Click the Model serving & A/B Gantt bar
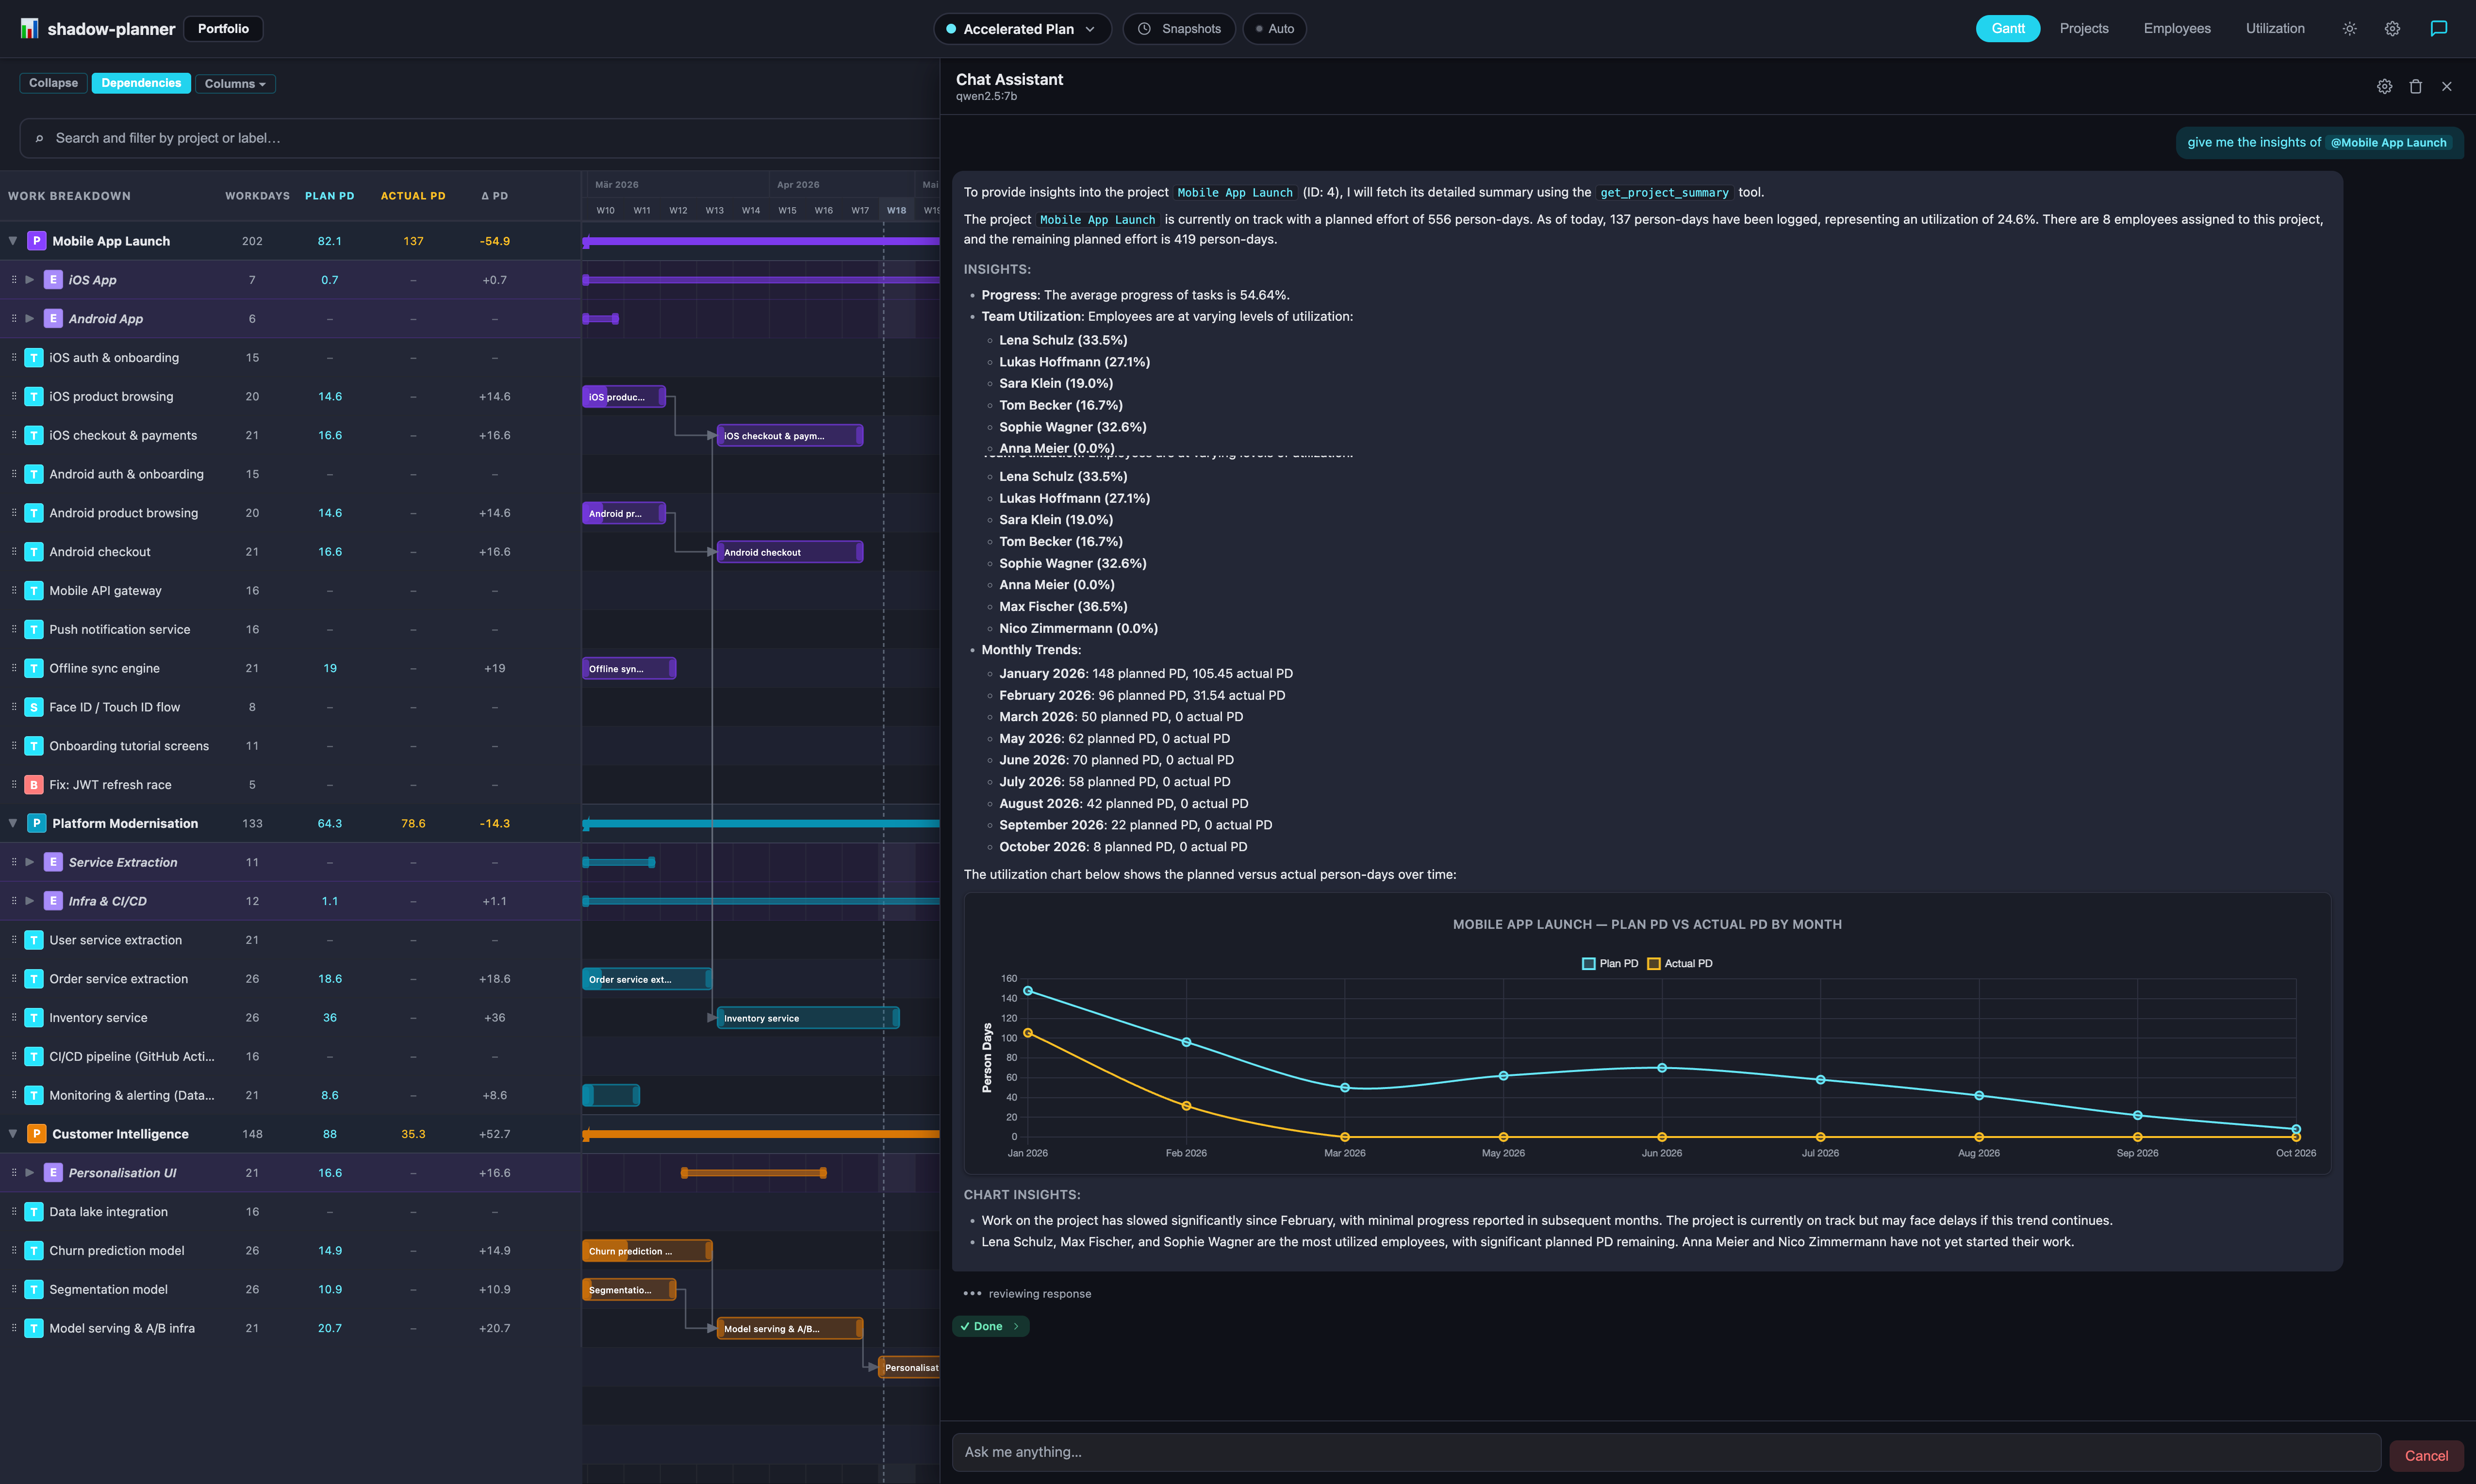This screenshot has width=2476, height=1484. (790, 1329)
